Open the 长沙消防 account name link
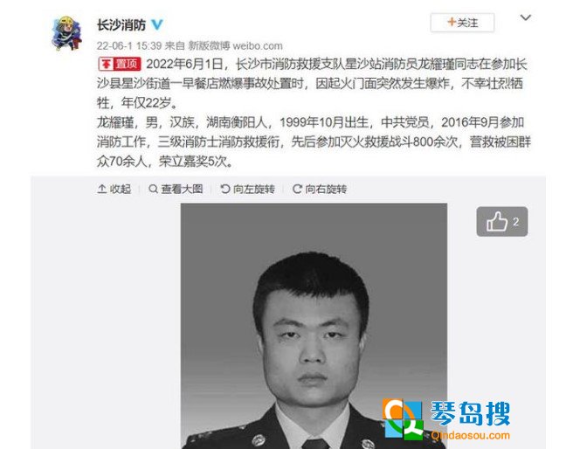Screen dimensions: 566x449 click(x=121, y=25)
